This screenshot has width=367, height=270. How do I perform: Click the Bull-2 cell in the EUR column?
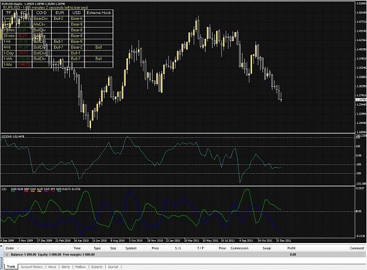(58, 18)
